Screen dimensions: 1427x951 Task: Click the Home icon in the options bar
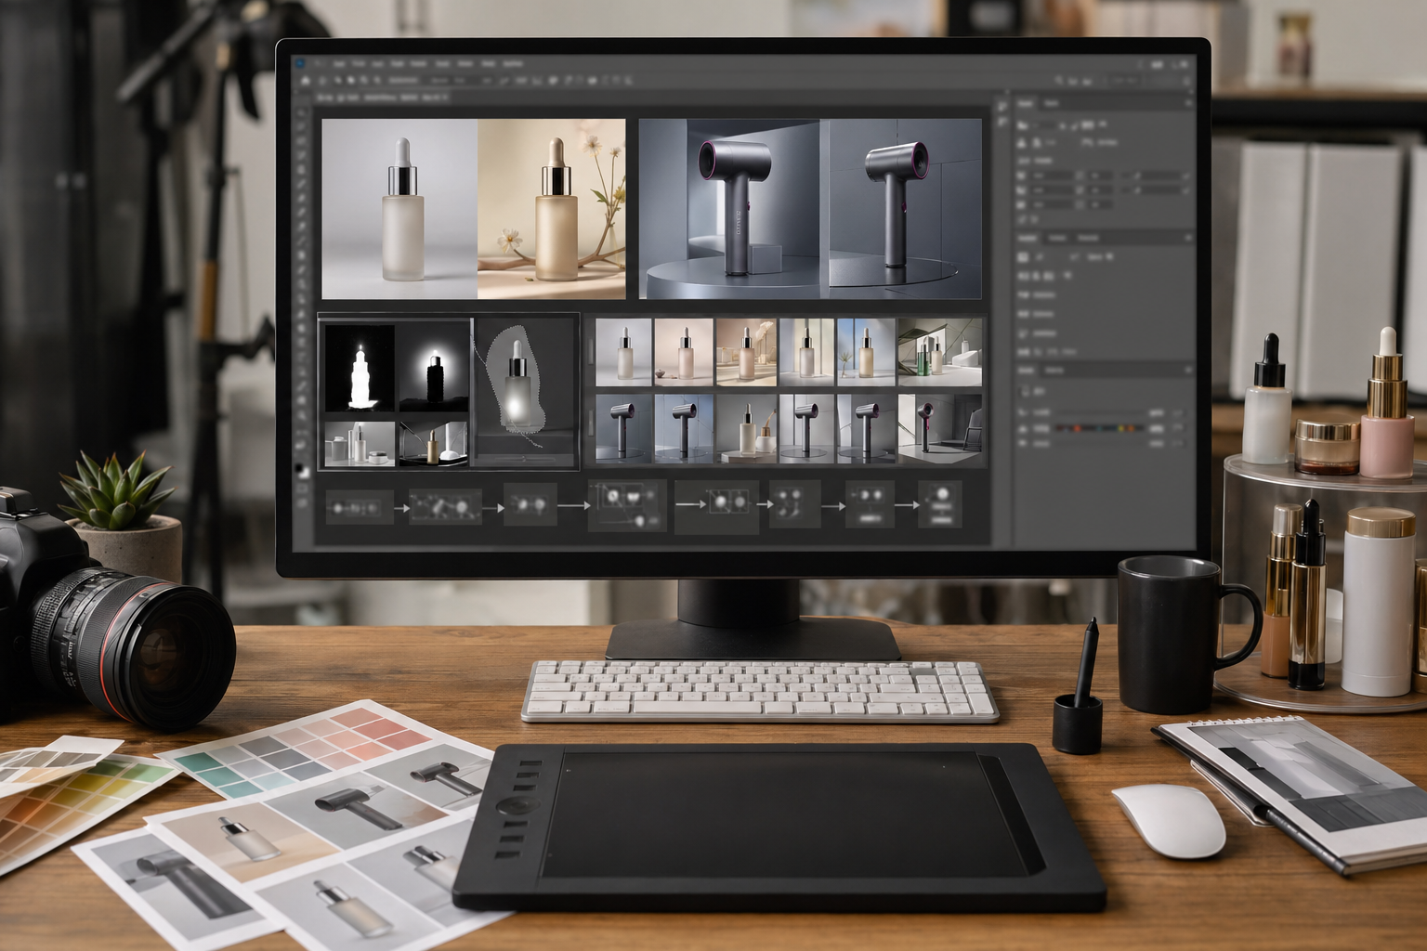point(308,81)
